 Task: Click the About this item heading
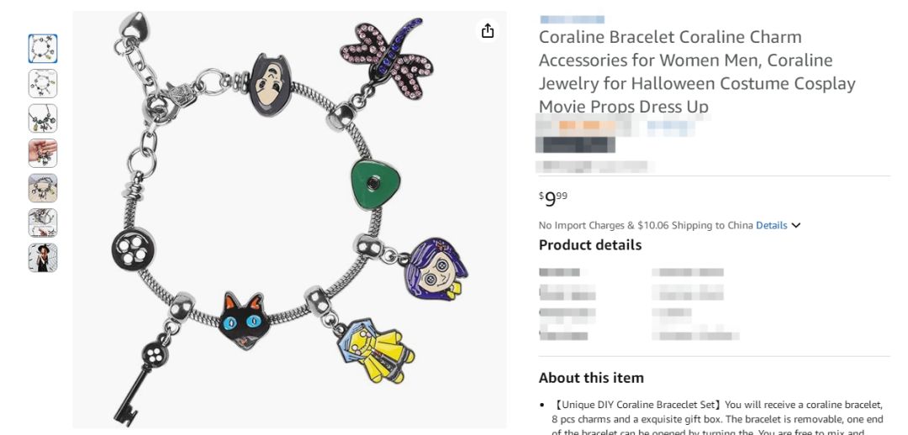tap(591, 378)
